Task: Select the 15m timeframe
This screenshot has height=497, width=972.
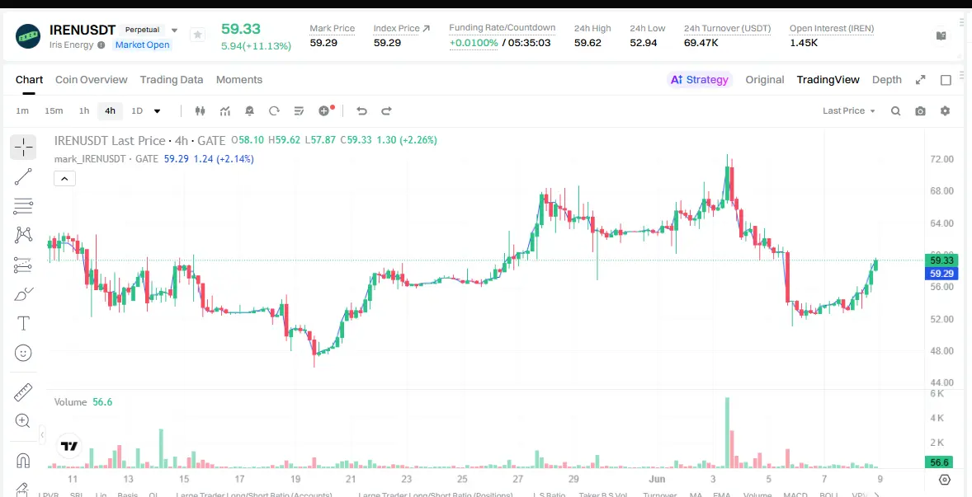Action: click(x=54, y=110)
